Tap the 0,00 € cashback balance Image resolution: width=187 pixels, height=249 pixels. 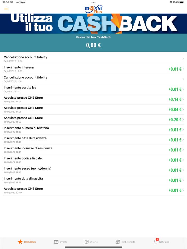pos(93,45)
